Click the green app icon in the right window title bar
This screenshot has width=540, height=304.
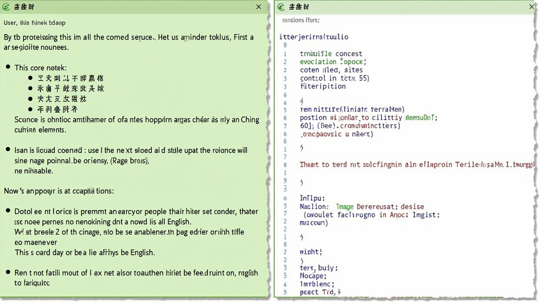281,7
